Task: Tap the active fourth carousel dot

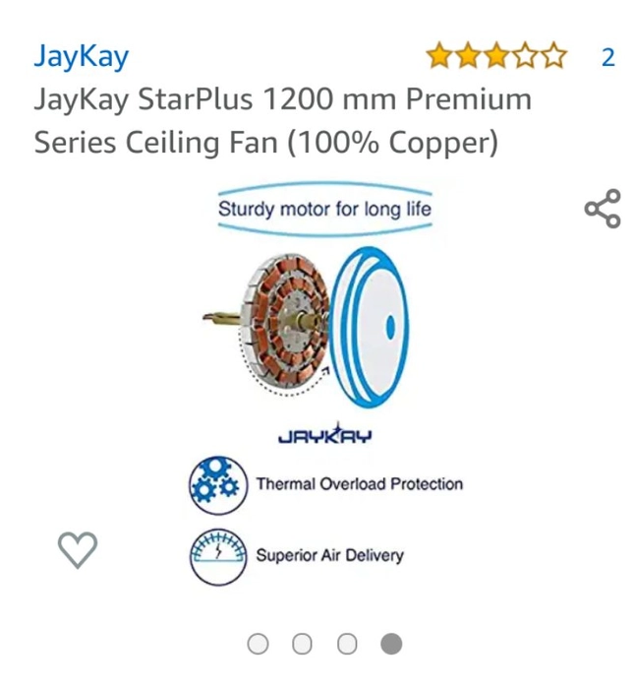Action: click(x=391, y=644)
